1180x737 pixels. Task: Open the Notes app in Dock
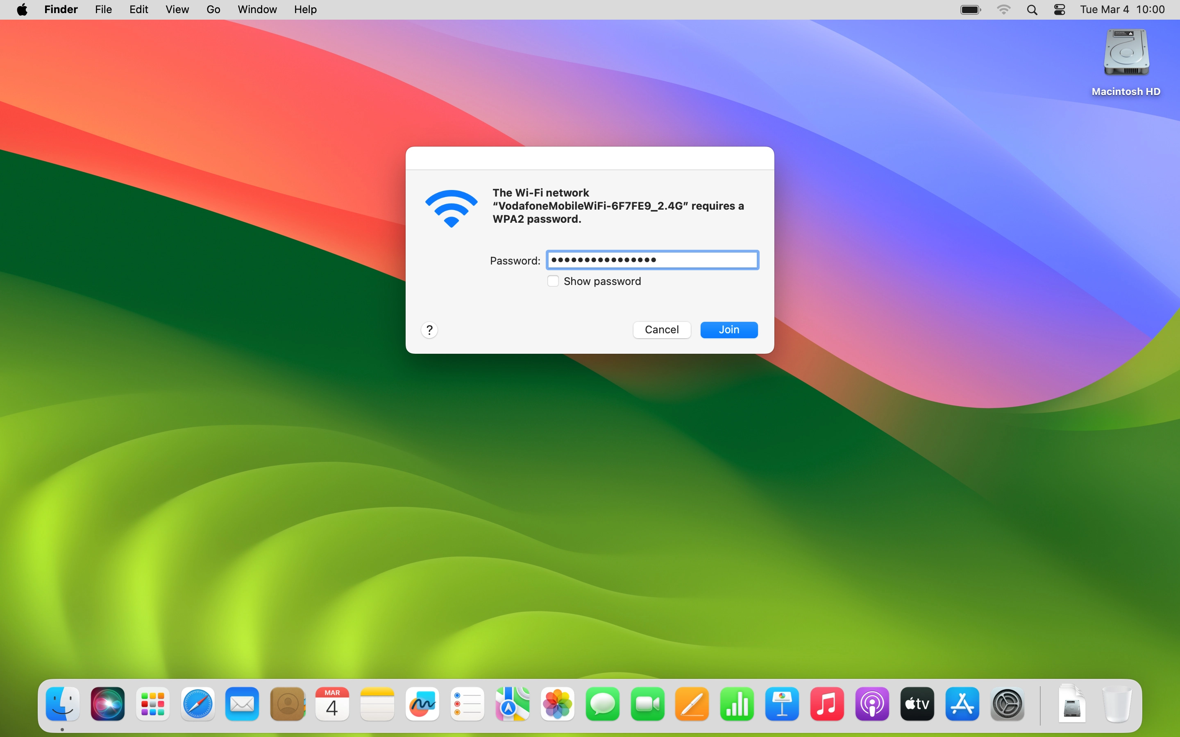click(x=377, y=704)
